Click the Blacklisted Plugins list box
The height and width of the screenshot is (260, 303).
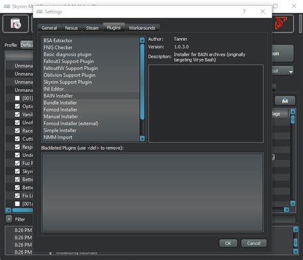point(153,192)
